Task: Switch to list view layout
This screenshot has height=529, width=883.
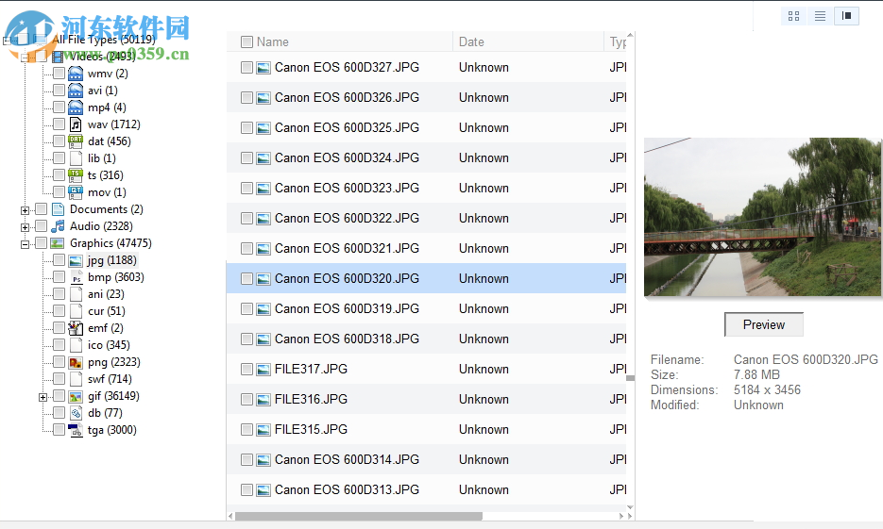Action: click(820, 16)
